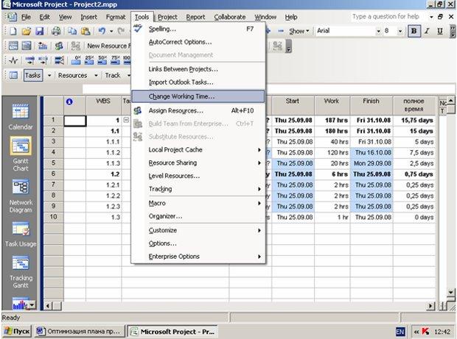
Task: Toggle Underline formatting button
Action: [440, 31]
